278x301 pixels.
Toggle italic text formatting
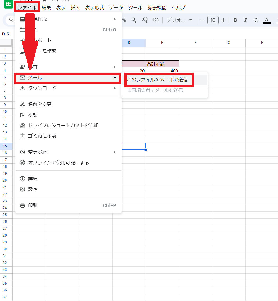245,20
